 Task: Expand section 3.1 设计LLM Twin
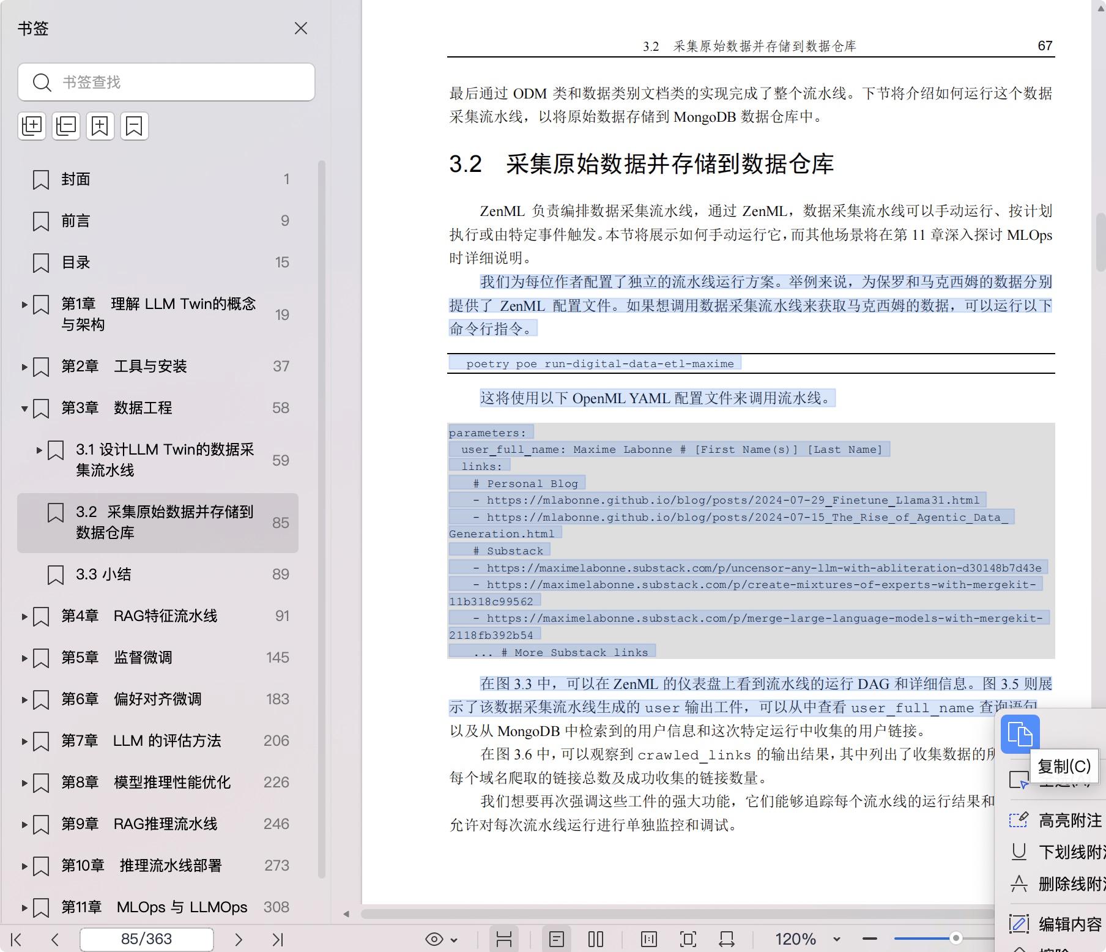[39, 450]
